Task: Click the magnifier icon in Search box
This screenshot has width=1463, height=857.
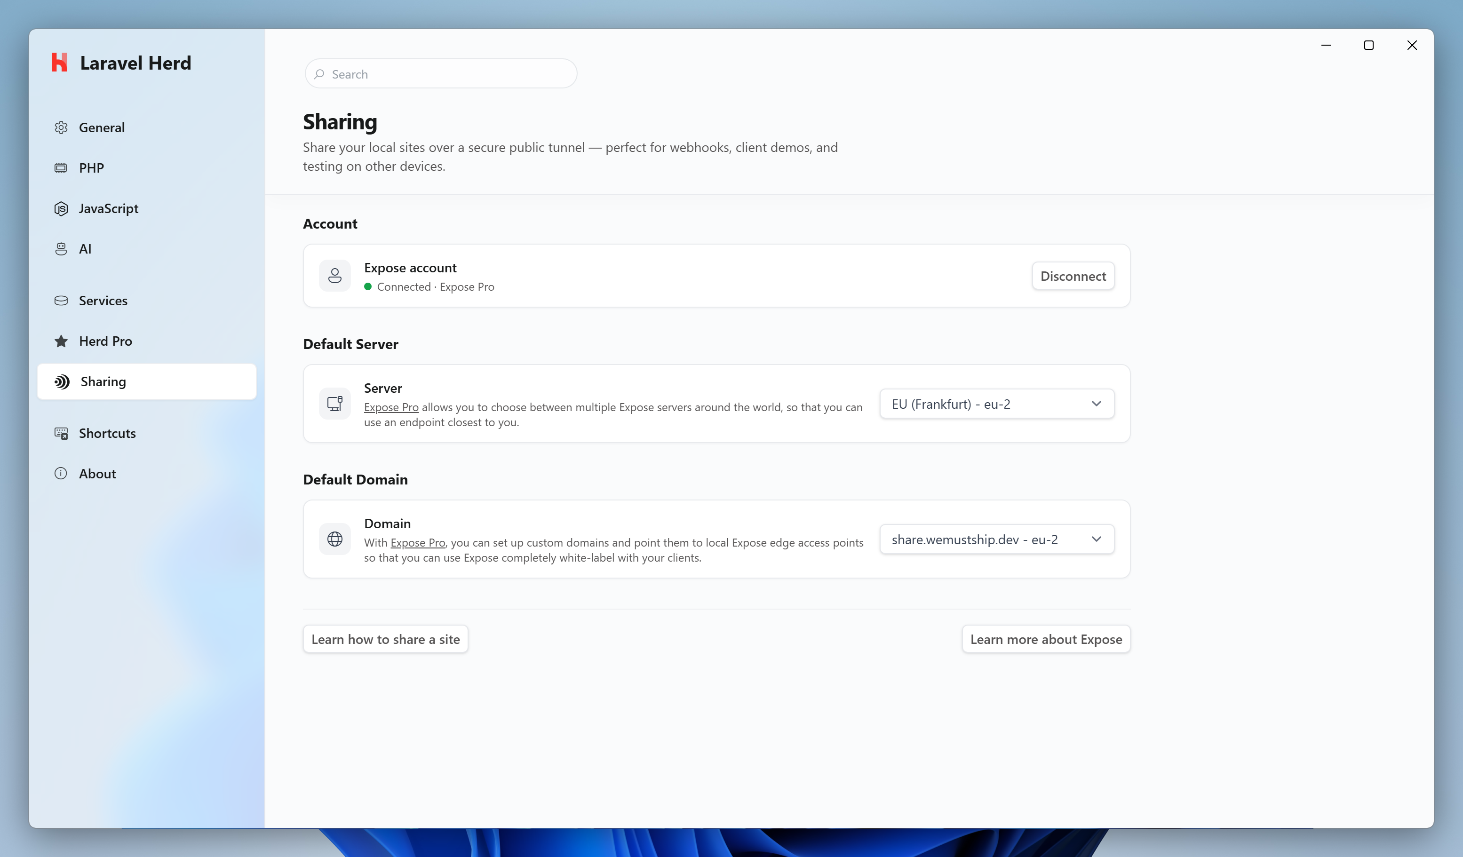Action: click(319, 74)
